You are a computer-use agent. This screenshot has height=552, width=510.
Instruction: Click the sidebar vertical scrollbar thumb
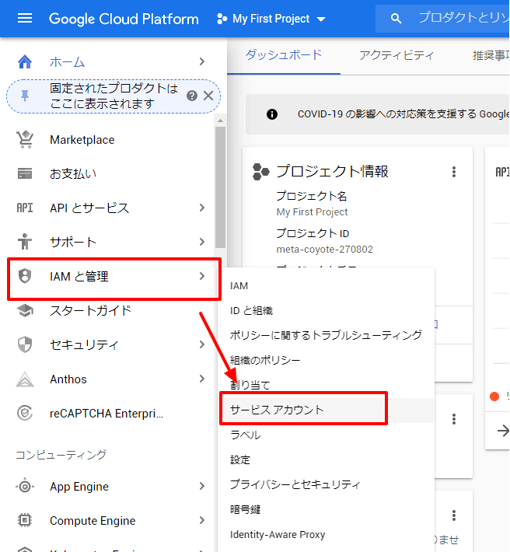(x=220, y=187)
